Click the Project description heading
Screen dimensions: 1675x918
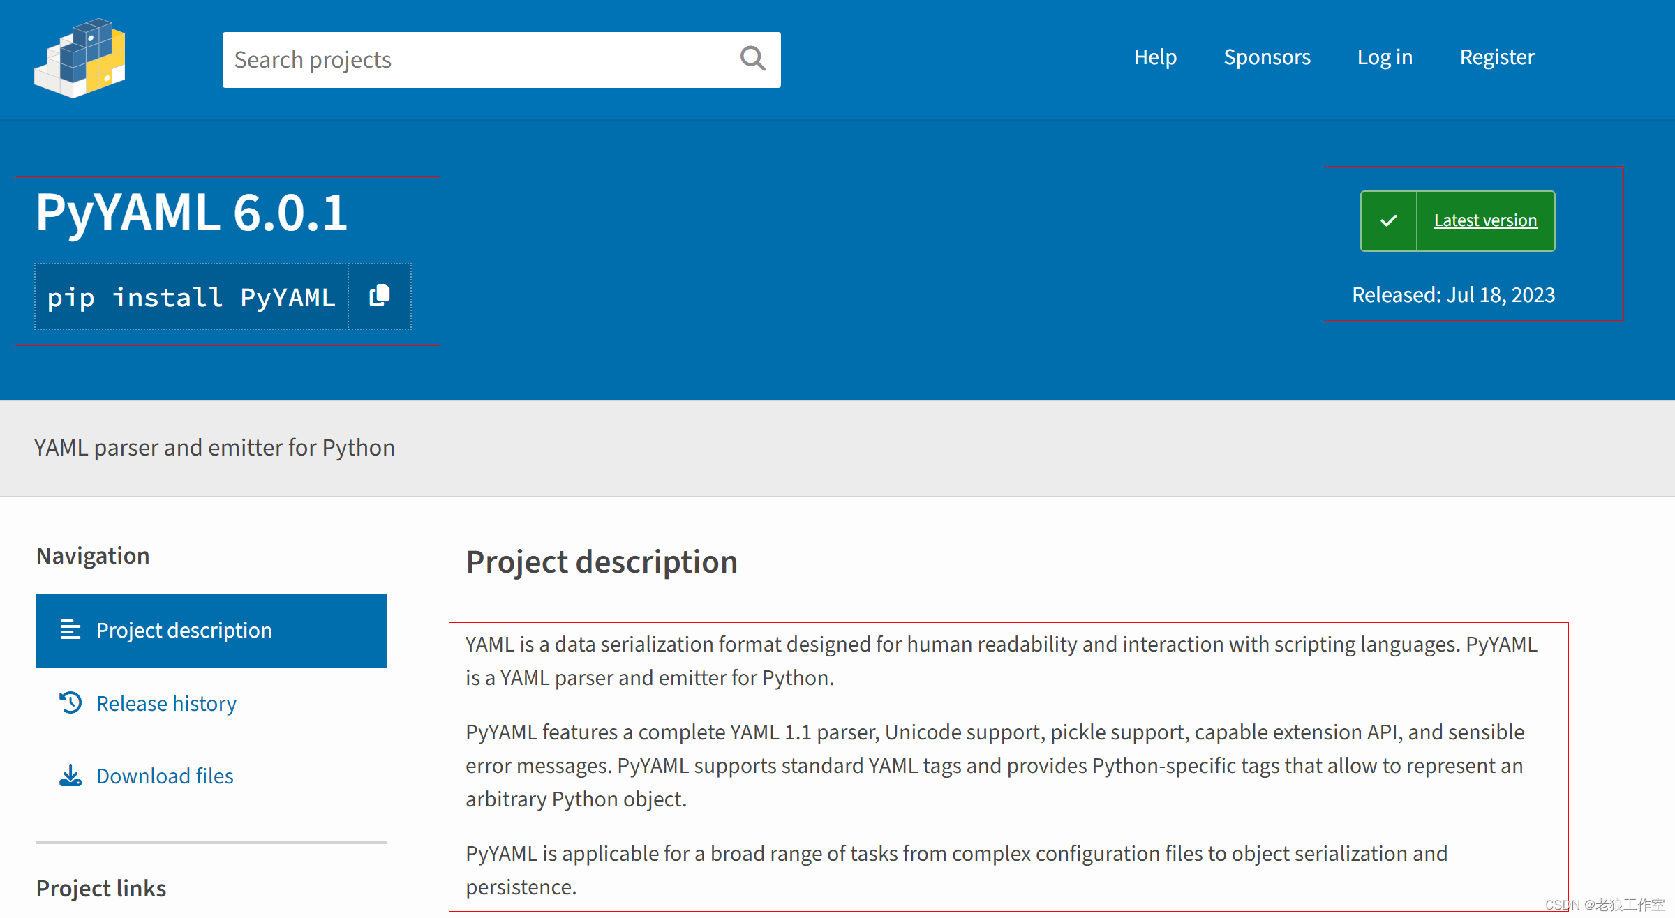coord(602,562)
